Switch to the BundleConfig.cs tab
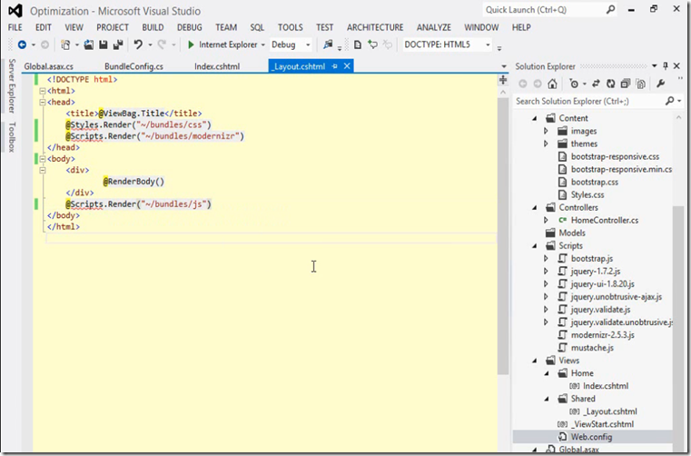This screenshot has height=456, width=691. (133, 66)
